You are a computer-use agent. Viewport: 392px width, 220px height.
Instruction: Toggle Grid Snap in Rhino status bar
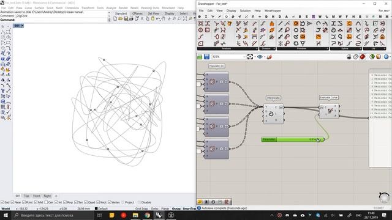click(141, 208)
